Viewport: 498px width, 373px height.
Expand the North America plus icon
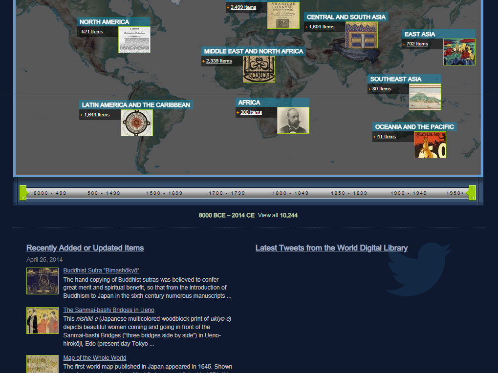pyautogui.click(x=79, y=32)
